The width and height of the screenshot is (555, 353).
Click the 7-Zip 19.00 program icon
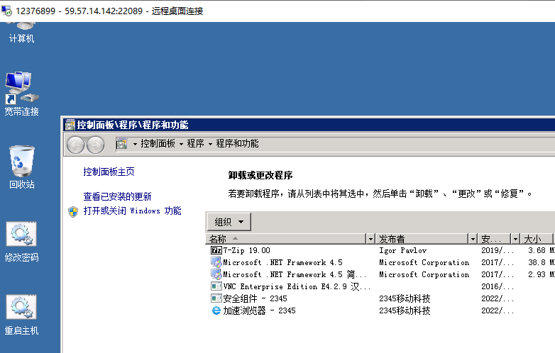coord(216,250)
